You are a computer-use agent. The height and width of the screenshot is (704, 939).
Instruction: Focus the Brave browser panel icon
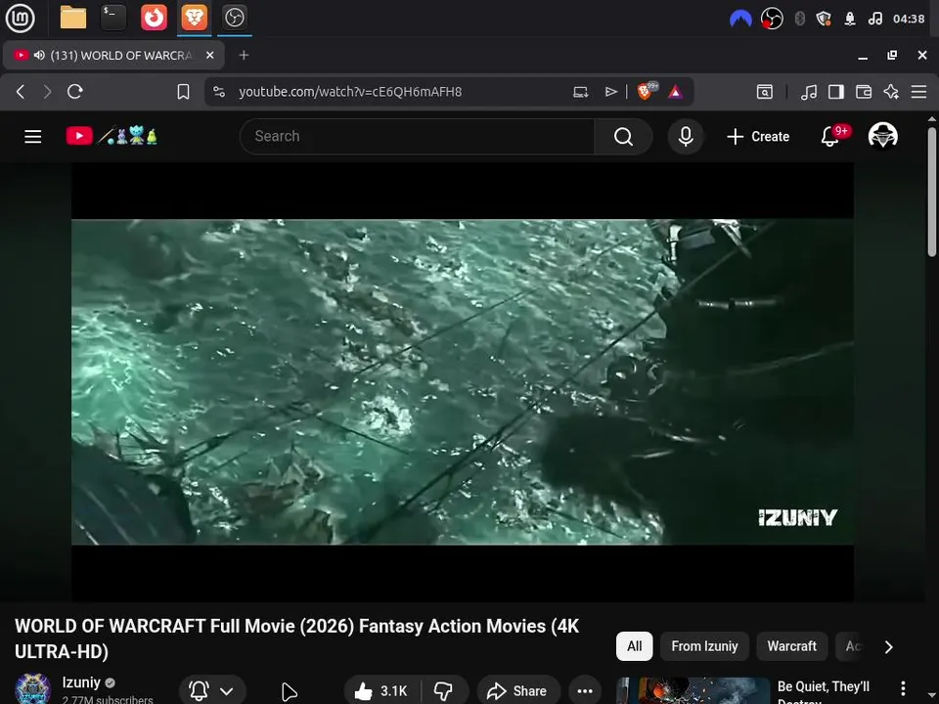coord(194,18)
